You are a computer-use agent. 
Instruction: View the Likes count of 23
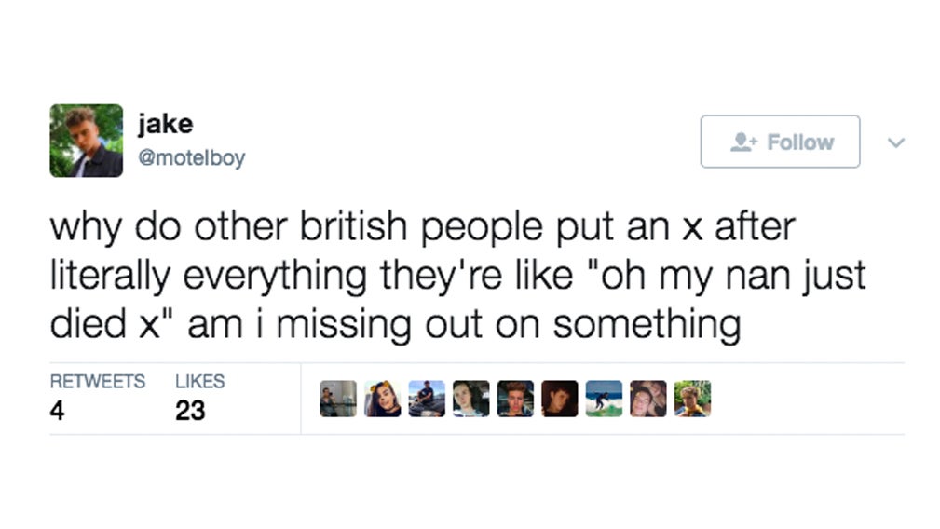tap(190, 410)
